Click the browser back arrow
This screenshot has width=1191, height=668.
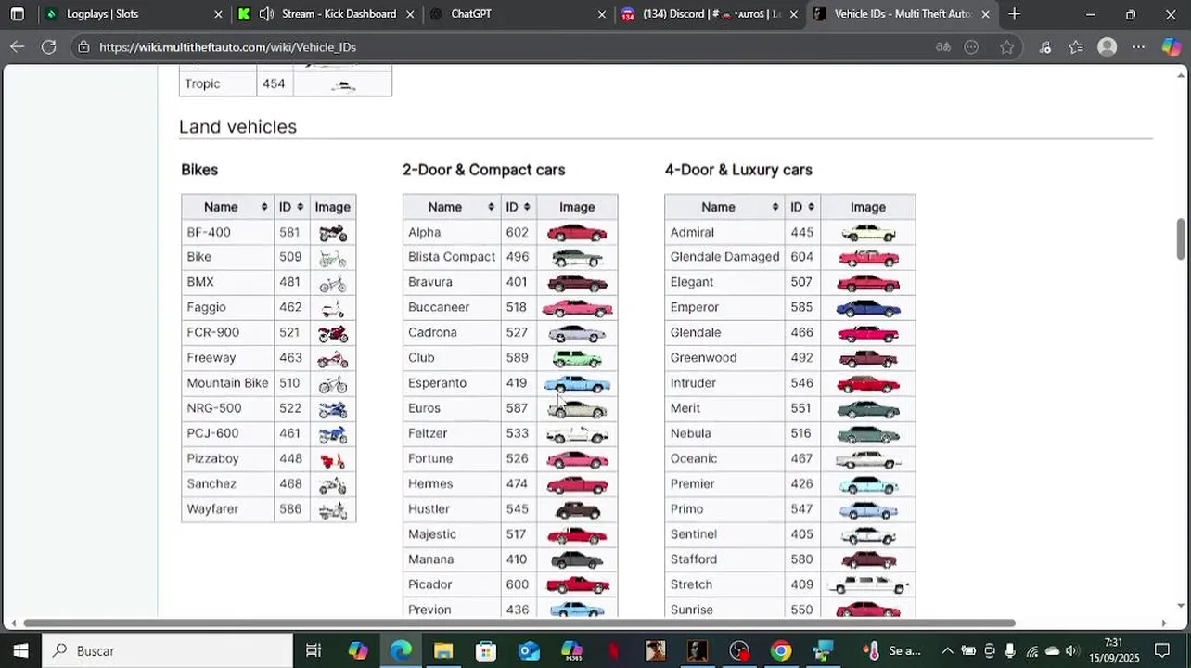[18, 47]
